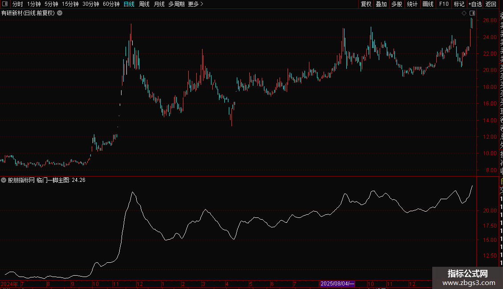503x289 pixels.
Task: Click the 2024年 label on the time axis
Action: 9,284
